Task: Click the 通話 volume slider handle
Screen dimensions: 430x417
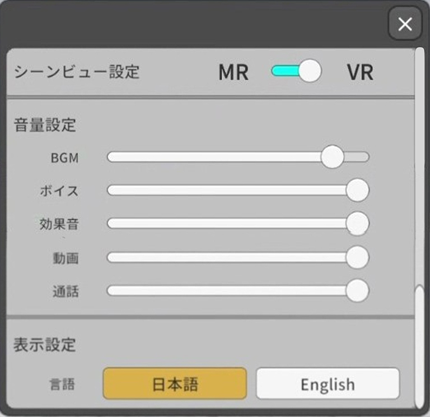Action: coord(357,291)
